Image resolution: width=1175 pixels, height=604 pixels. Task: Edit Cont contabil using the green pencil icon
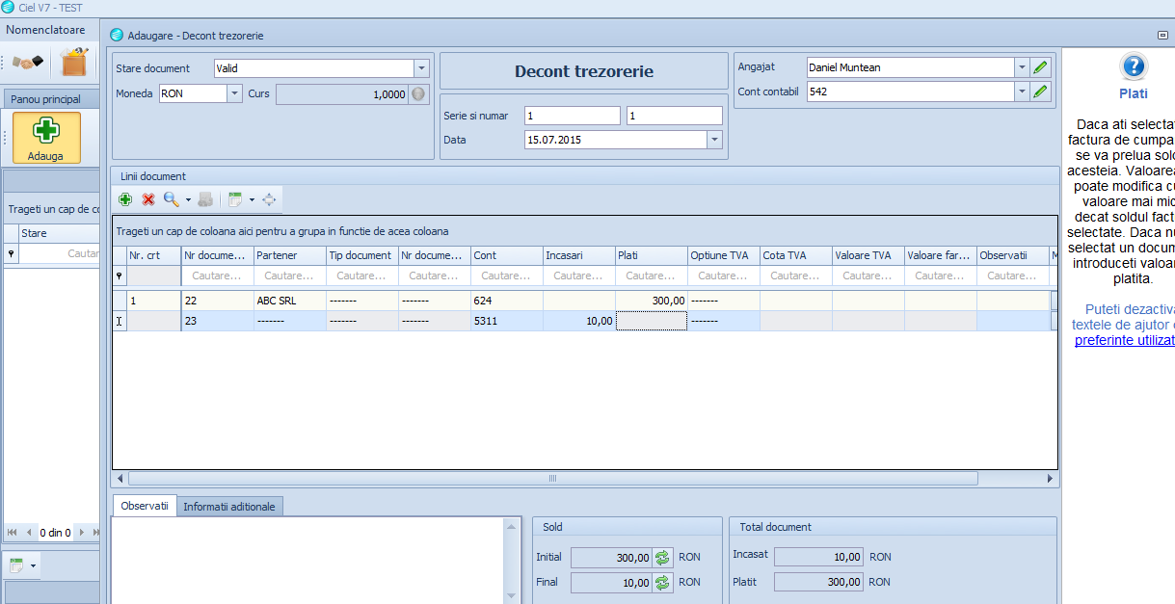(x=1040, y=92)
